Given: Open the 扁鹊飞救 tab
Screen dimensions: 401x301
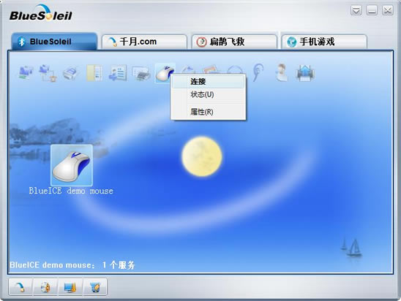Looking at the screenshot, I should [234, 42].
